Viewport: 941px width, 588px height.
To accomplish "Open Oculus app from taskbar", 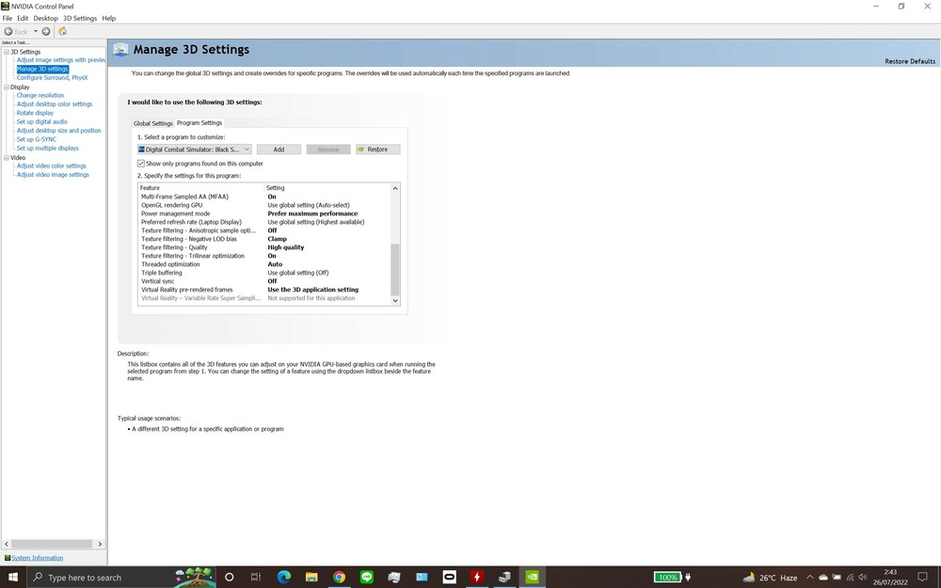I will pyautogui.click(x=449, y=578).
